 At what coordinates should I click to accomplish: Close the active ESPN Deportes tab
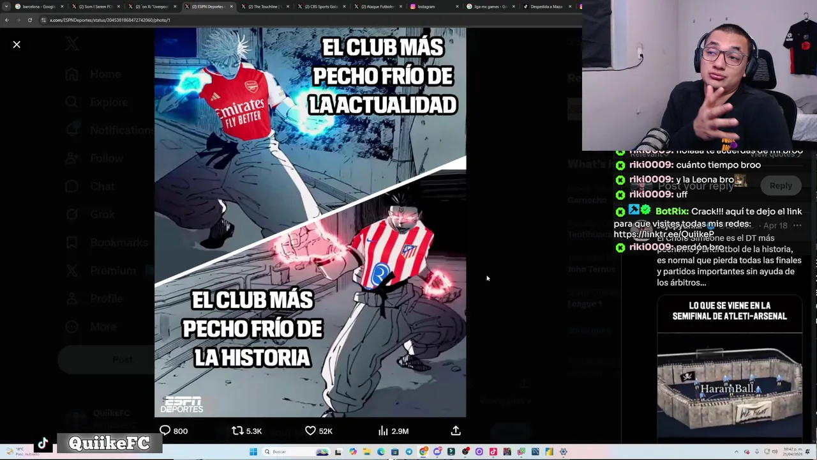click(230, 6)
